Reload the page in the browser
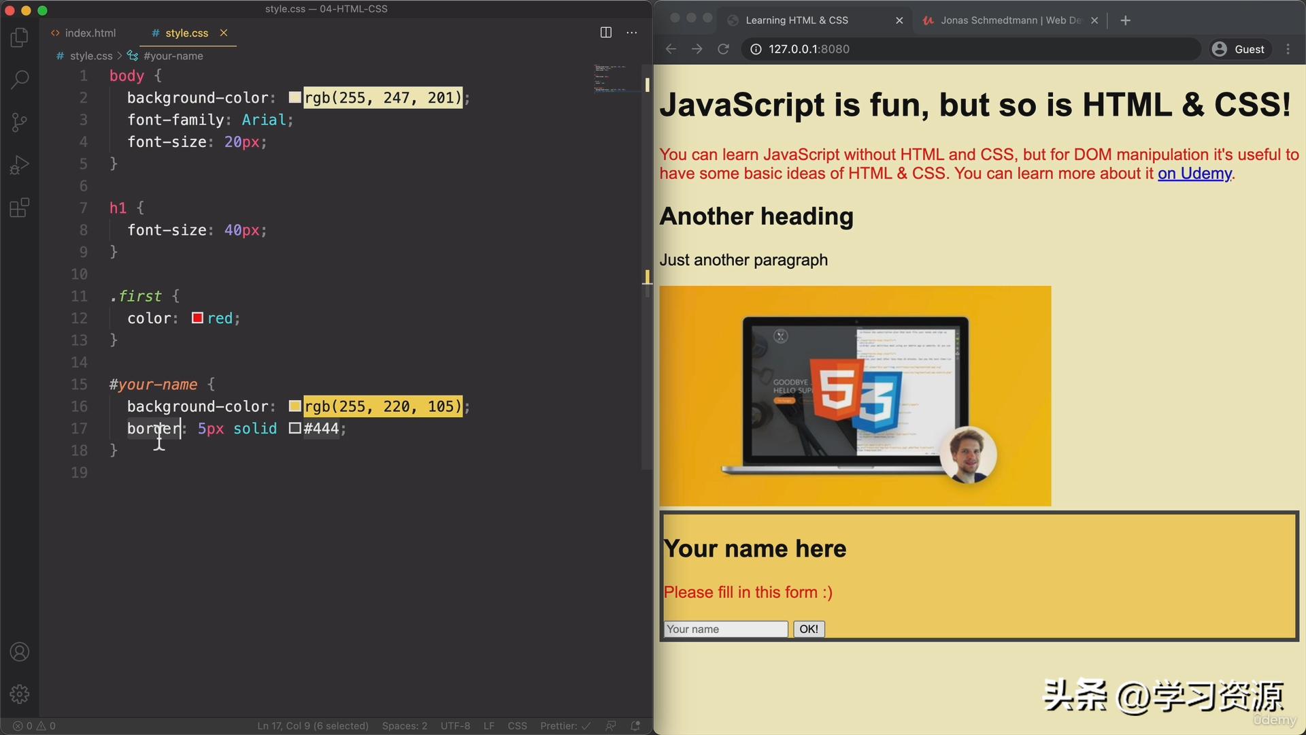1306x735 pixels. [x=723, y=48]
